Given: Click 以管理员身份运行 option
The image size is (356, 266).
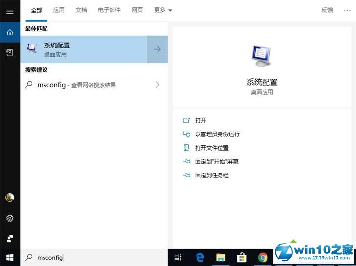Looking at the screenshot, I should 217,134.
